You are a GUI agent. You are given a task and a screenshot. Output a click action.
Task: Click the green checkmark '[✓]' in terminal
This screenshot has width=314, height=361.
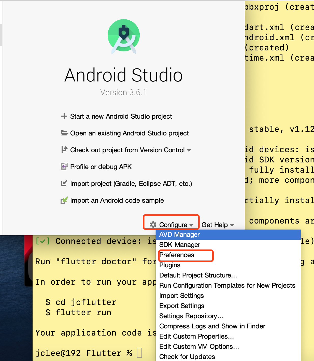(x=43, y=241)
